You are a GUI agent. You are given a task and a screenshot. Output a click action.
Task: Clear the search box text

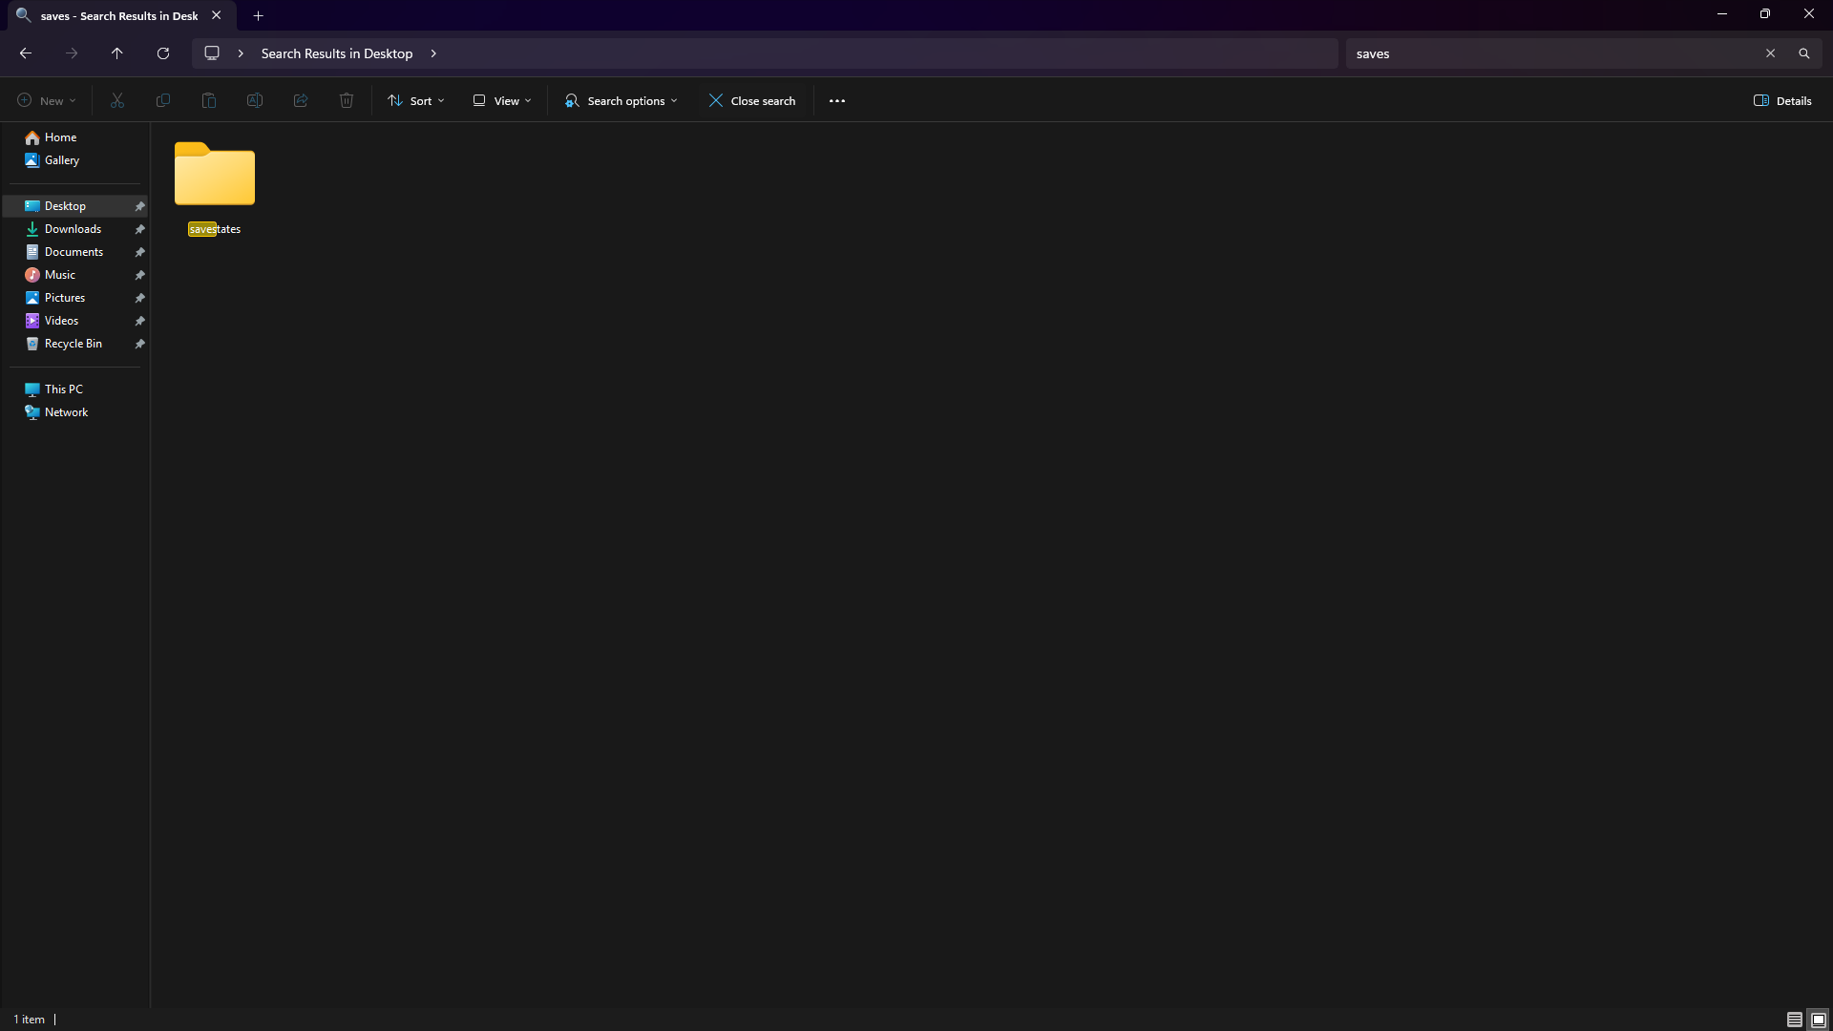[x=1770, y=53]
